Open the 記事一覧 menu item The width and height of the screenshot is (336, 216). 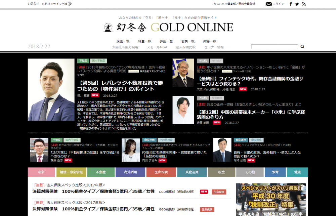point(123,42)
